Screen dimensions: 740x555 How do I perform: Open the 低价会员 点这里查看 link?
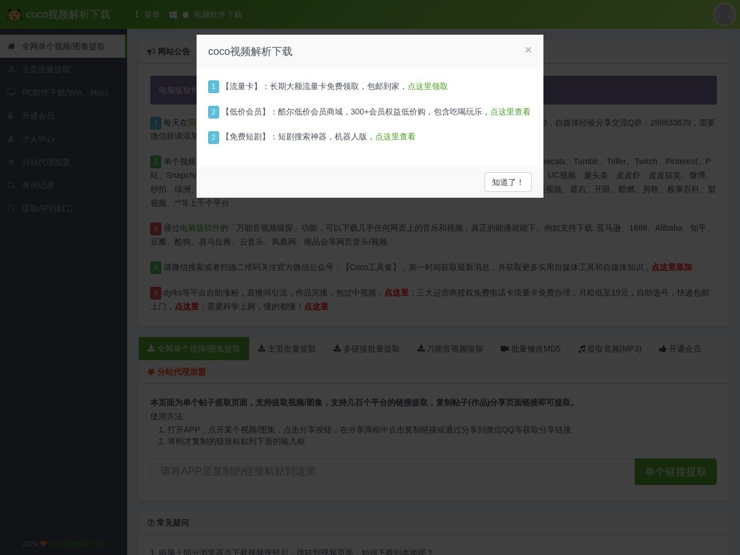pyautogui.click(x=510, y=112)
